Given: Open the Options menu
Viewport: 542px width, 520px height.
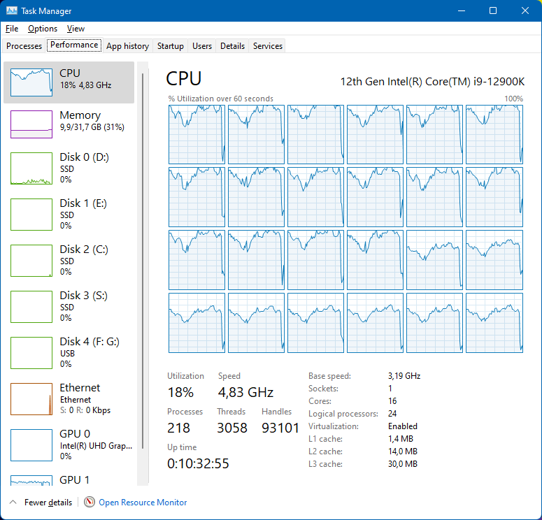Looking at the screenshot, I should (x=43, y=29).
